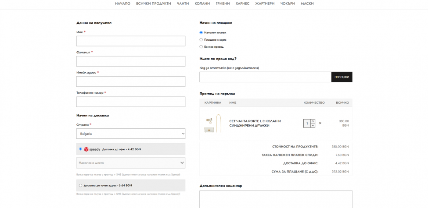Click the Porte L bag product thumbnail
Viewport: 428px width, 208px height.
click(213, 123)
